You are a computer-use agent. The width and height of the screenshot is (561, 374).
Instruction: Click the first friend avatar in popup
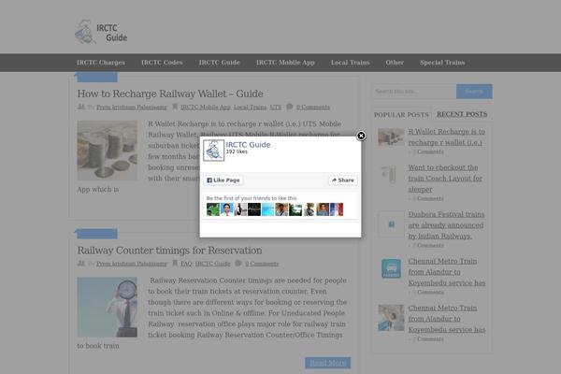click(213, 209)
